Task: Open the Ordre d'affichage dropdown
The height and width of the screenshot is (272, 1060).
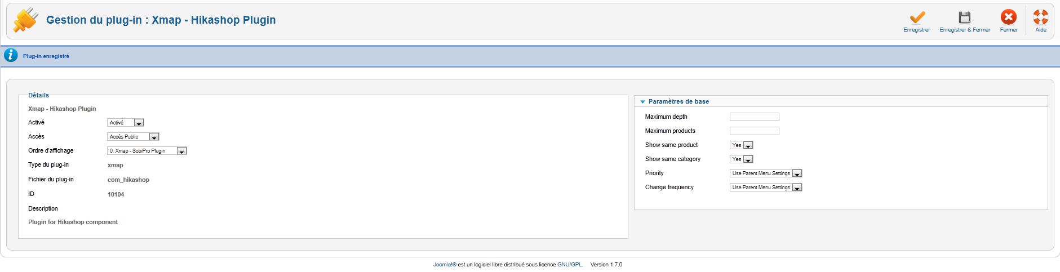Action: point(147,151)
